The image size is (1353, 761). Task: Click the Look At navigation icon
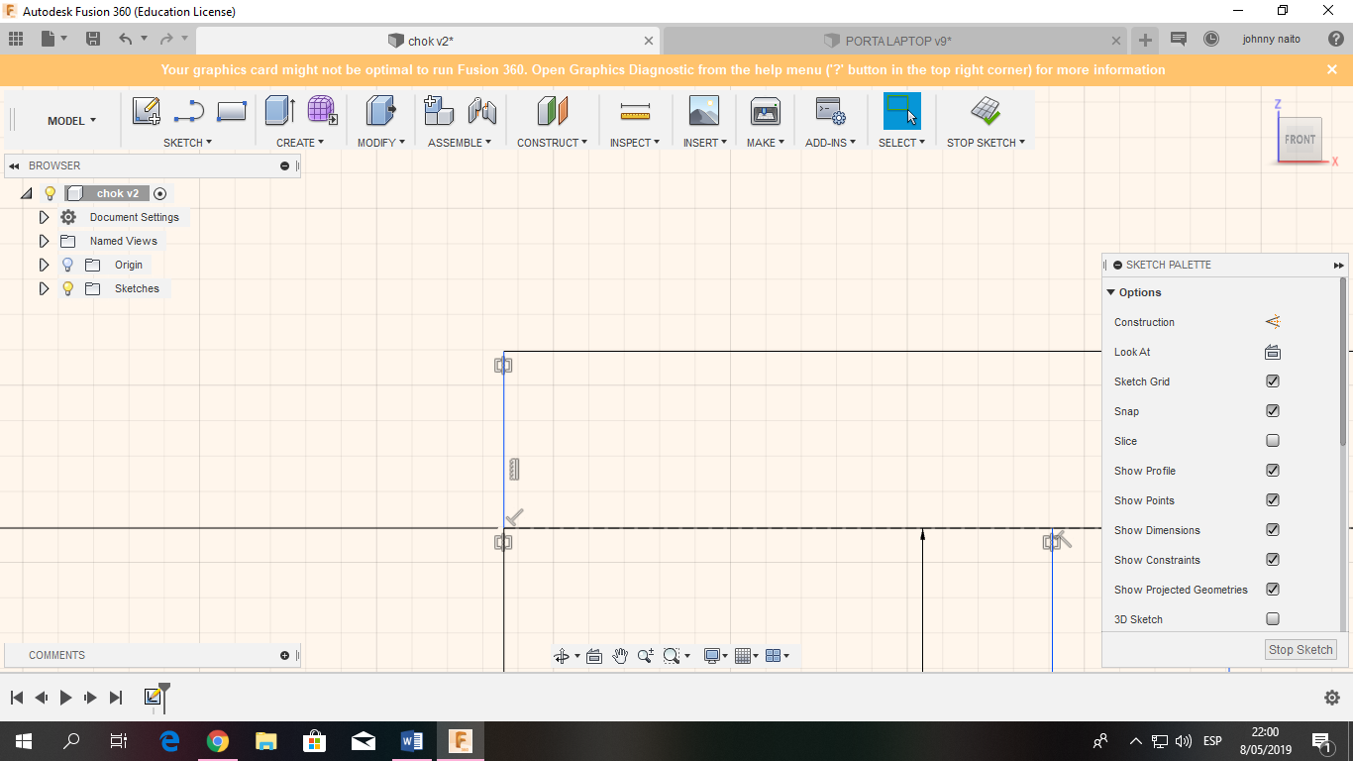[594, 656]
